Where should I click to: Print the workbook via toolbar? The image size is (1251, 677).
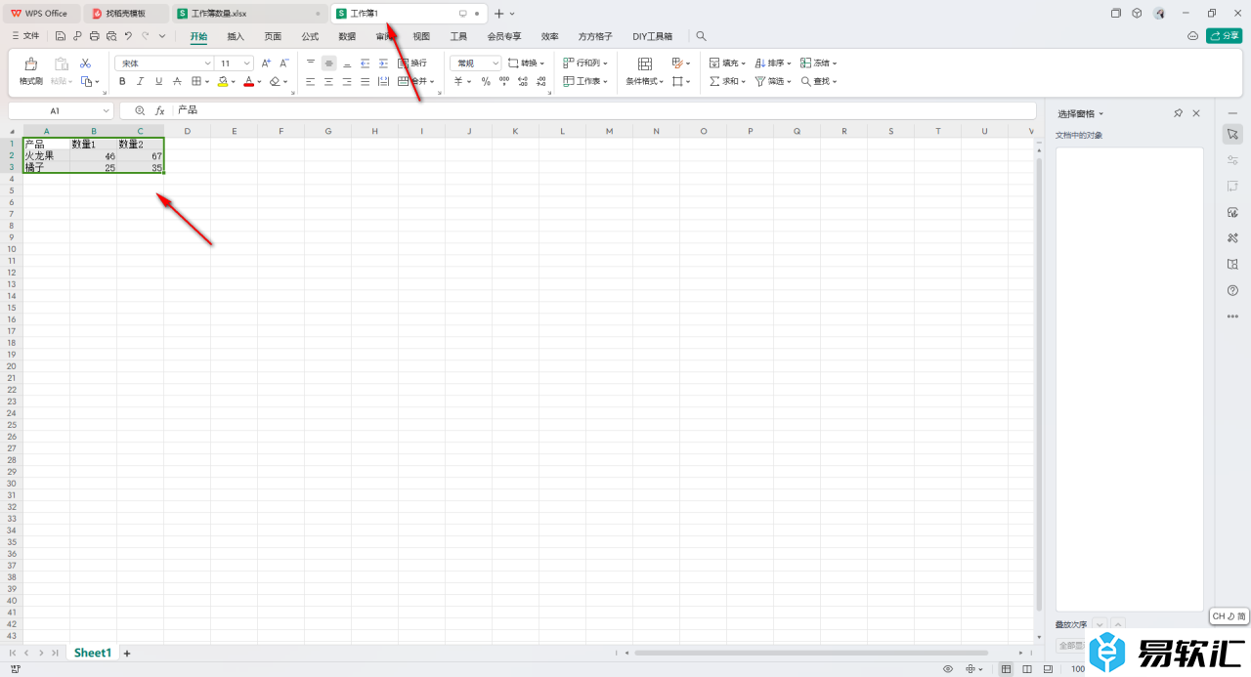click(x=94, y=36)
